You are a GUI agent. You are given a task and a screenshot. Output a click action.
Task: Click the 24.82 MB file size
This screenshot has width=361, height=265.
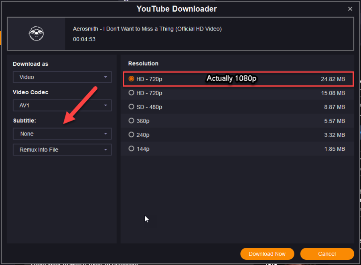point(333,79)
